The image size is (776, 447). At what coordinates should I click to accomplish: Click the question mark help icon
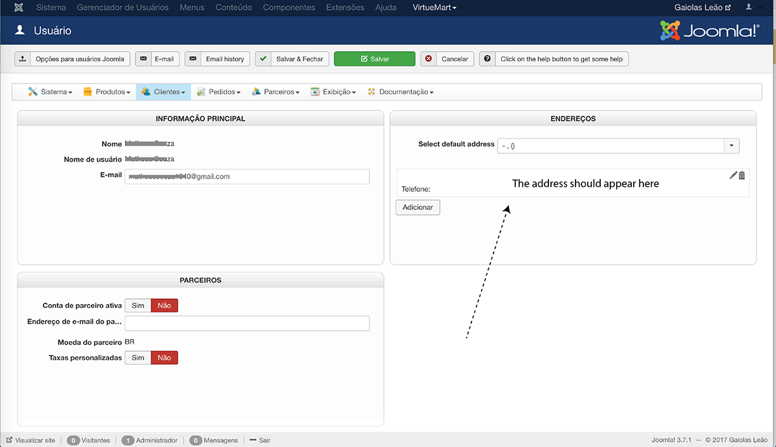tap(487, 59)
